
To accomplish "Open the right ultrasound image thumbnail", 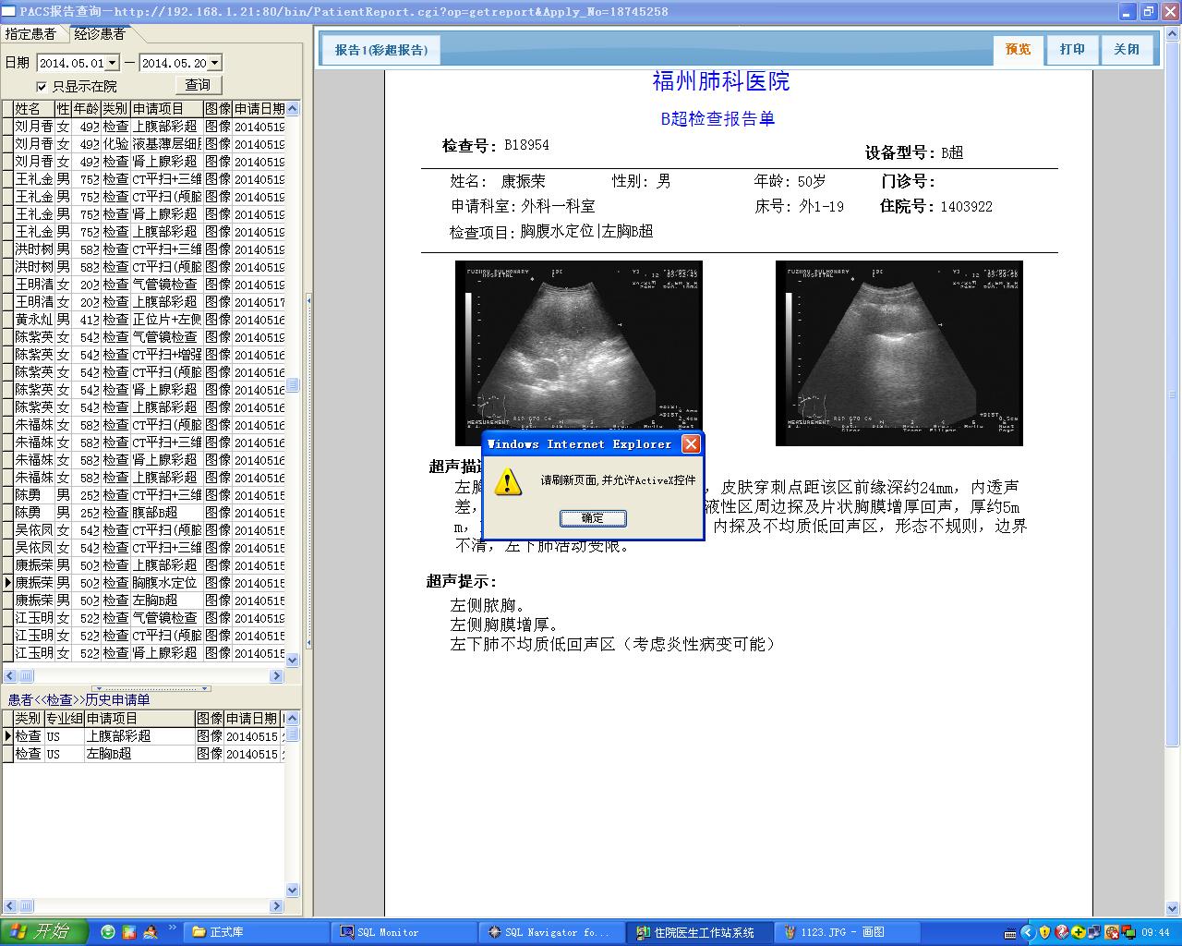I will point(899,353).
